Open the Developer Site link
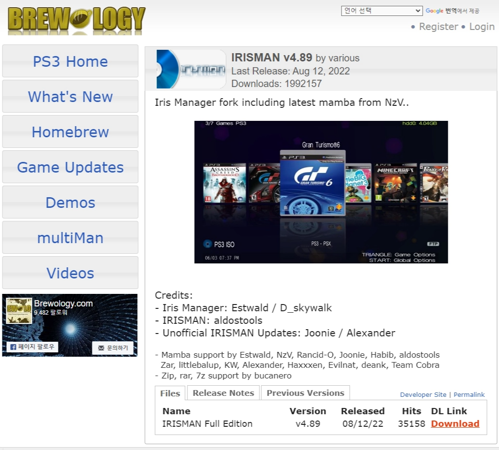 pyautogui.click(x=423, y=394)
